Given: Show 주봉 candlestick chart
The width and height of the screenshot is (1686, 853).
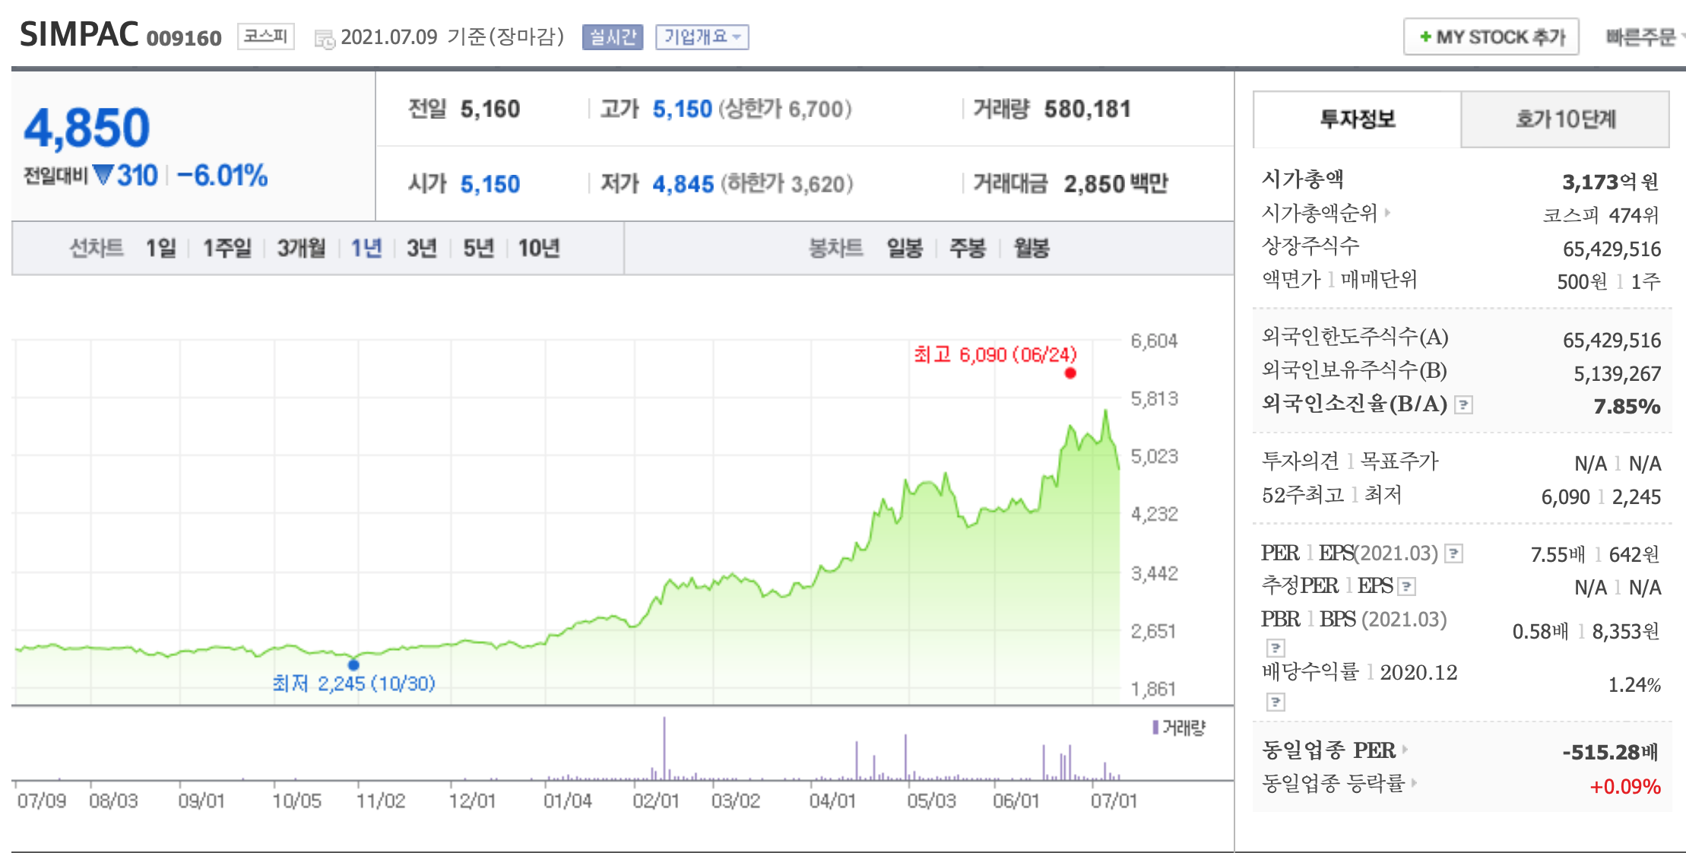Looking at the screenshot, I should [968, 248].
